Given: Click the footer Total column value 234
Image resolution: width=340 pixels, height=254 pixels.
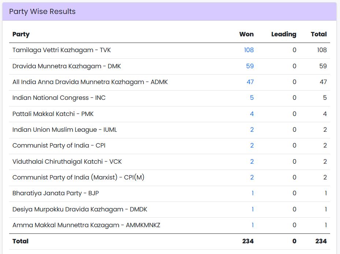Looking at the screenshot, I should point(321,241).
